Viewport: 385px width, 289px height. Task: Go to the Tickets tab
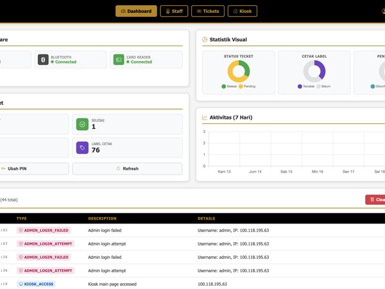[x=208, y=11]
